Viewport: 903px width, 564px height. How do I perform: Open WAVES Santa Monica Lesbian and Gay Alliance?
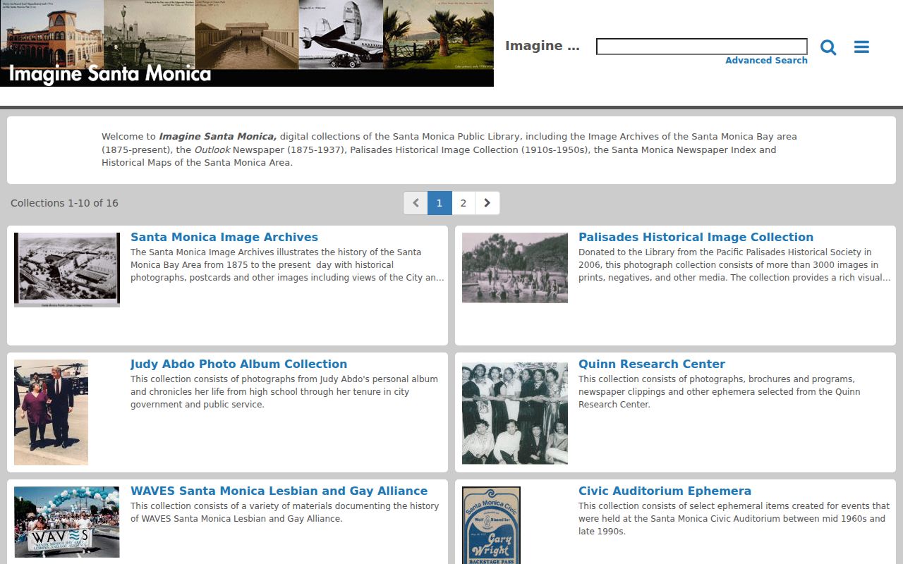(279, 491)
